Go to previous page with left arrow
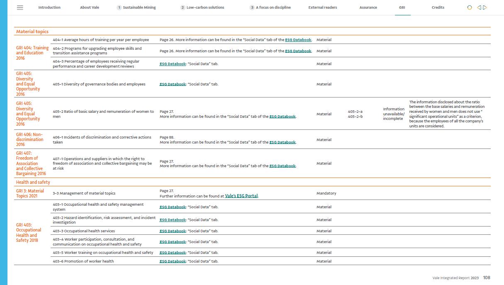The width and height of the screenshot is (504, 285). [479, 7]
